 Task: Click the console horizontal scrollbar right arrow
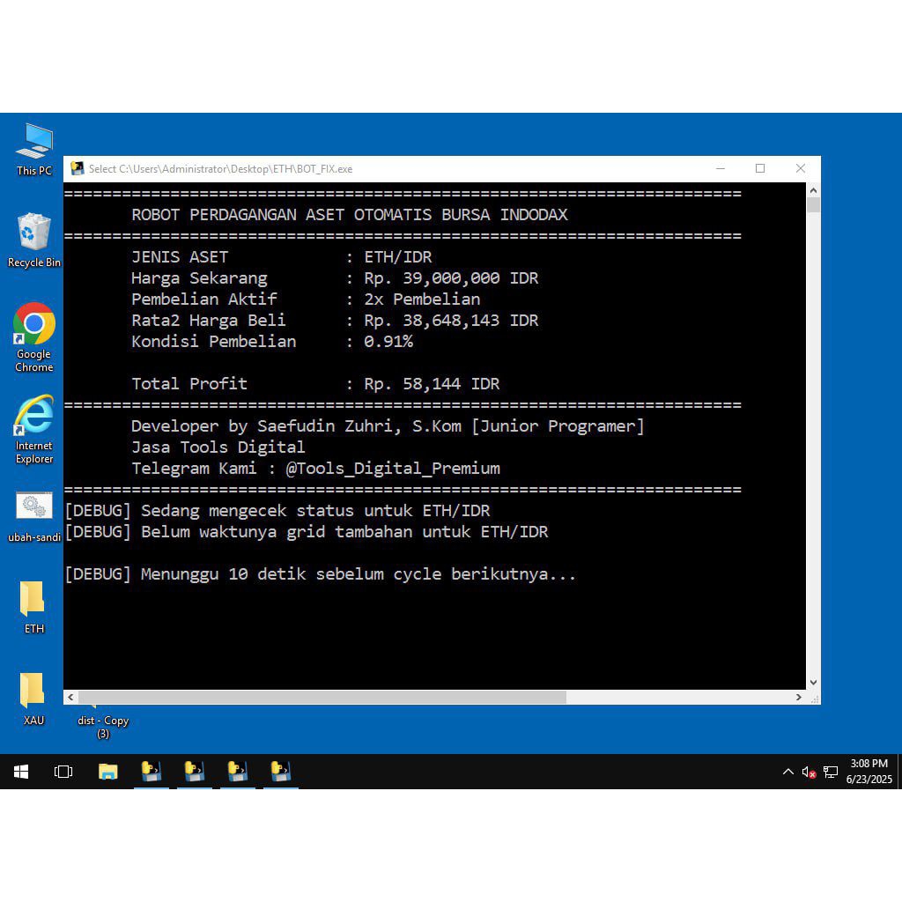click(x=799, y=697)
